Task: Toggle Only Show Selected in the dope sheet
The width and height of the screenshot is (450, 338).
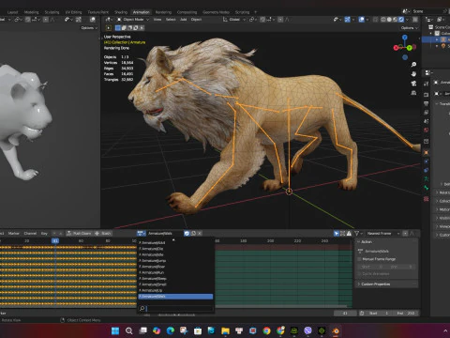Action: click(x=337, y=234)
